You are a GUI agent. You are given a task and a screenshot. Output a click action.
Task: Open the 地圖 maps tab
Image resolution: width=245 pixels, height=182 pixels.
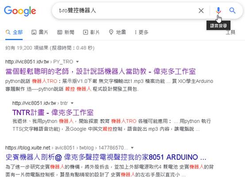pos(117,32)
